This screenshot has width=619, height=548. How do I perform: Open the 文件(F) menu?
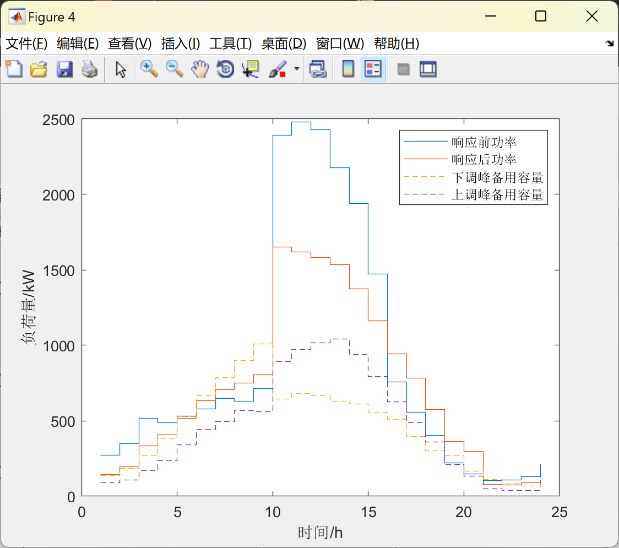[26, 44]
